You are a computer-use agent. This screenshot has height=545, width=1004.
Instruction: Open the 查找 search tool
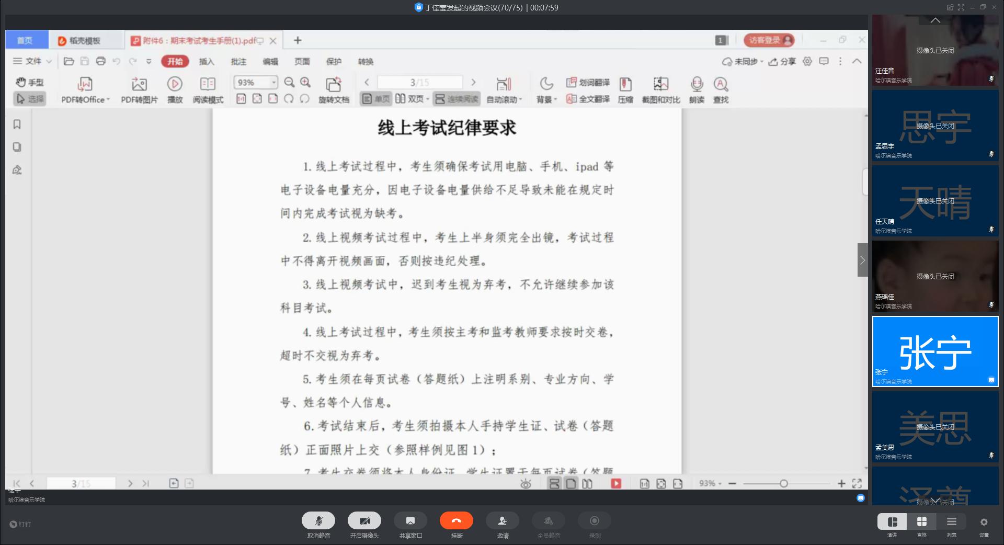721,84
